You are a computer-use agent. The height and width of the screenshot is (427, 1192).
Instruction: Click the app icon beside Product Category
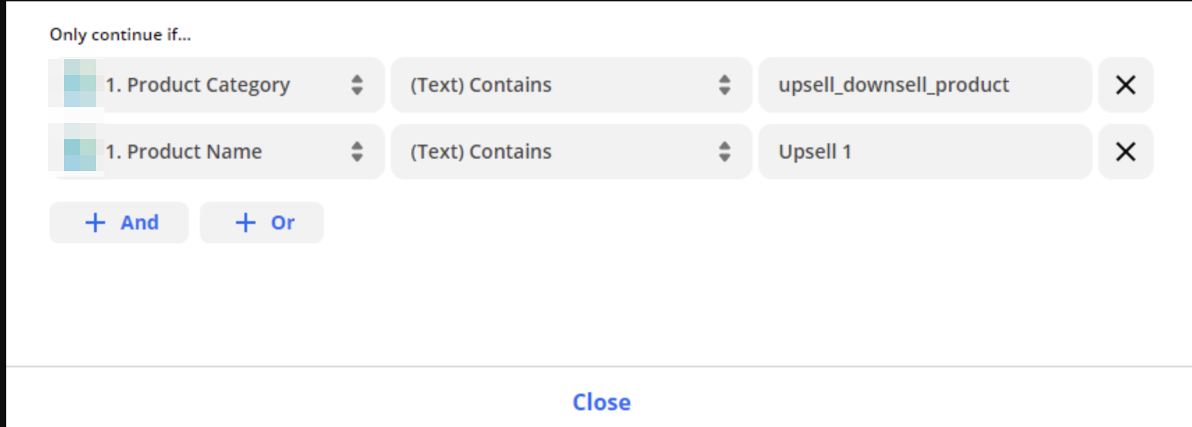[79, 84]
